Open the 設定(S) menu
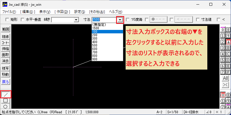This screenshot has height=115, width=231. [80, 12]
